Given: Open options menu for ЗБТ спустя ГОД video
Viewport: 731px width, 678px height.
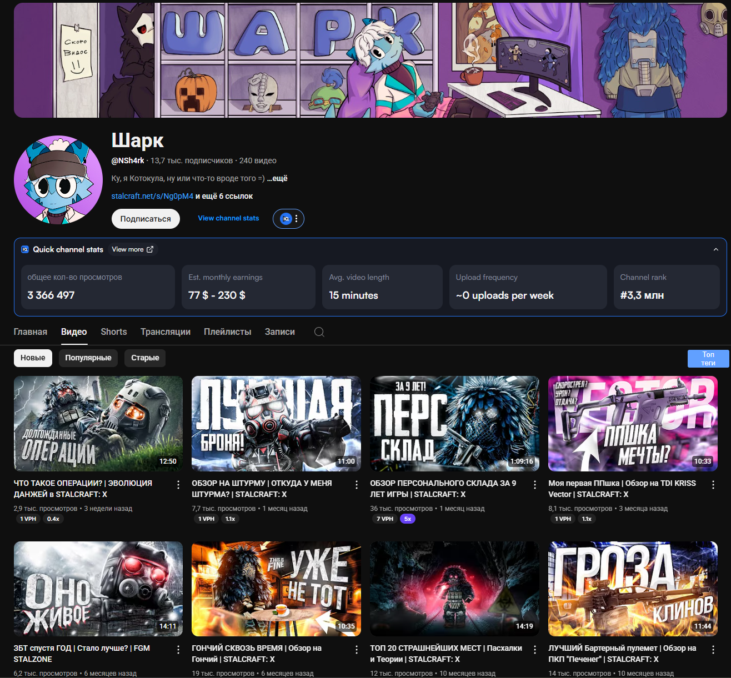Looking at the screenshot, I should click(178, 650).
